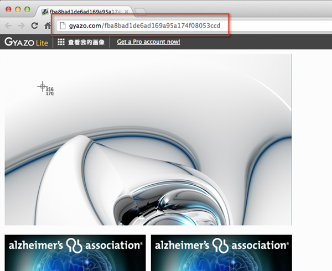Open a new tab with the blank tab button
Screen dimensions: 332x271
[140, 12]
